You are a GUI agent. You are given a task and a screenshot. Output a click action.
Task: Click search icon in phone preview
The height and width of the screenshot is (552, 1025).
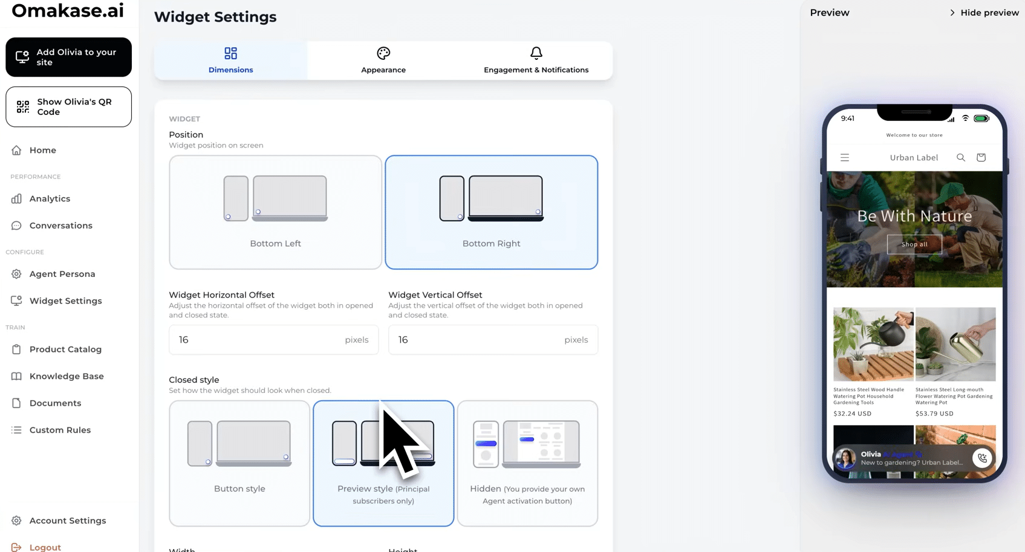coord(961,158)
